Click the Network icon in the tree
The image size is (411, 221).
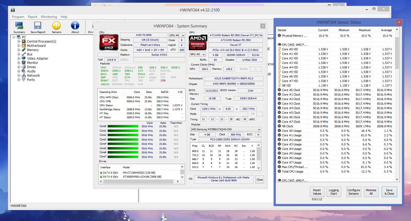click(24, 75)
